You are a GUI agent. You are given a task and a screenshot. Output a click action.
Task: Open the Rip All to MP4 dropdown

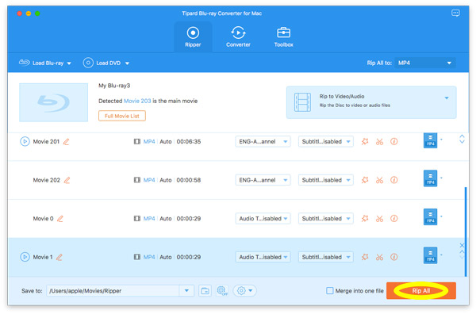425,63
